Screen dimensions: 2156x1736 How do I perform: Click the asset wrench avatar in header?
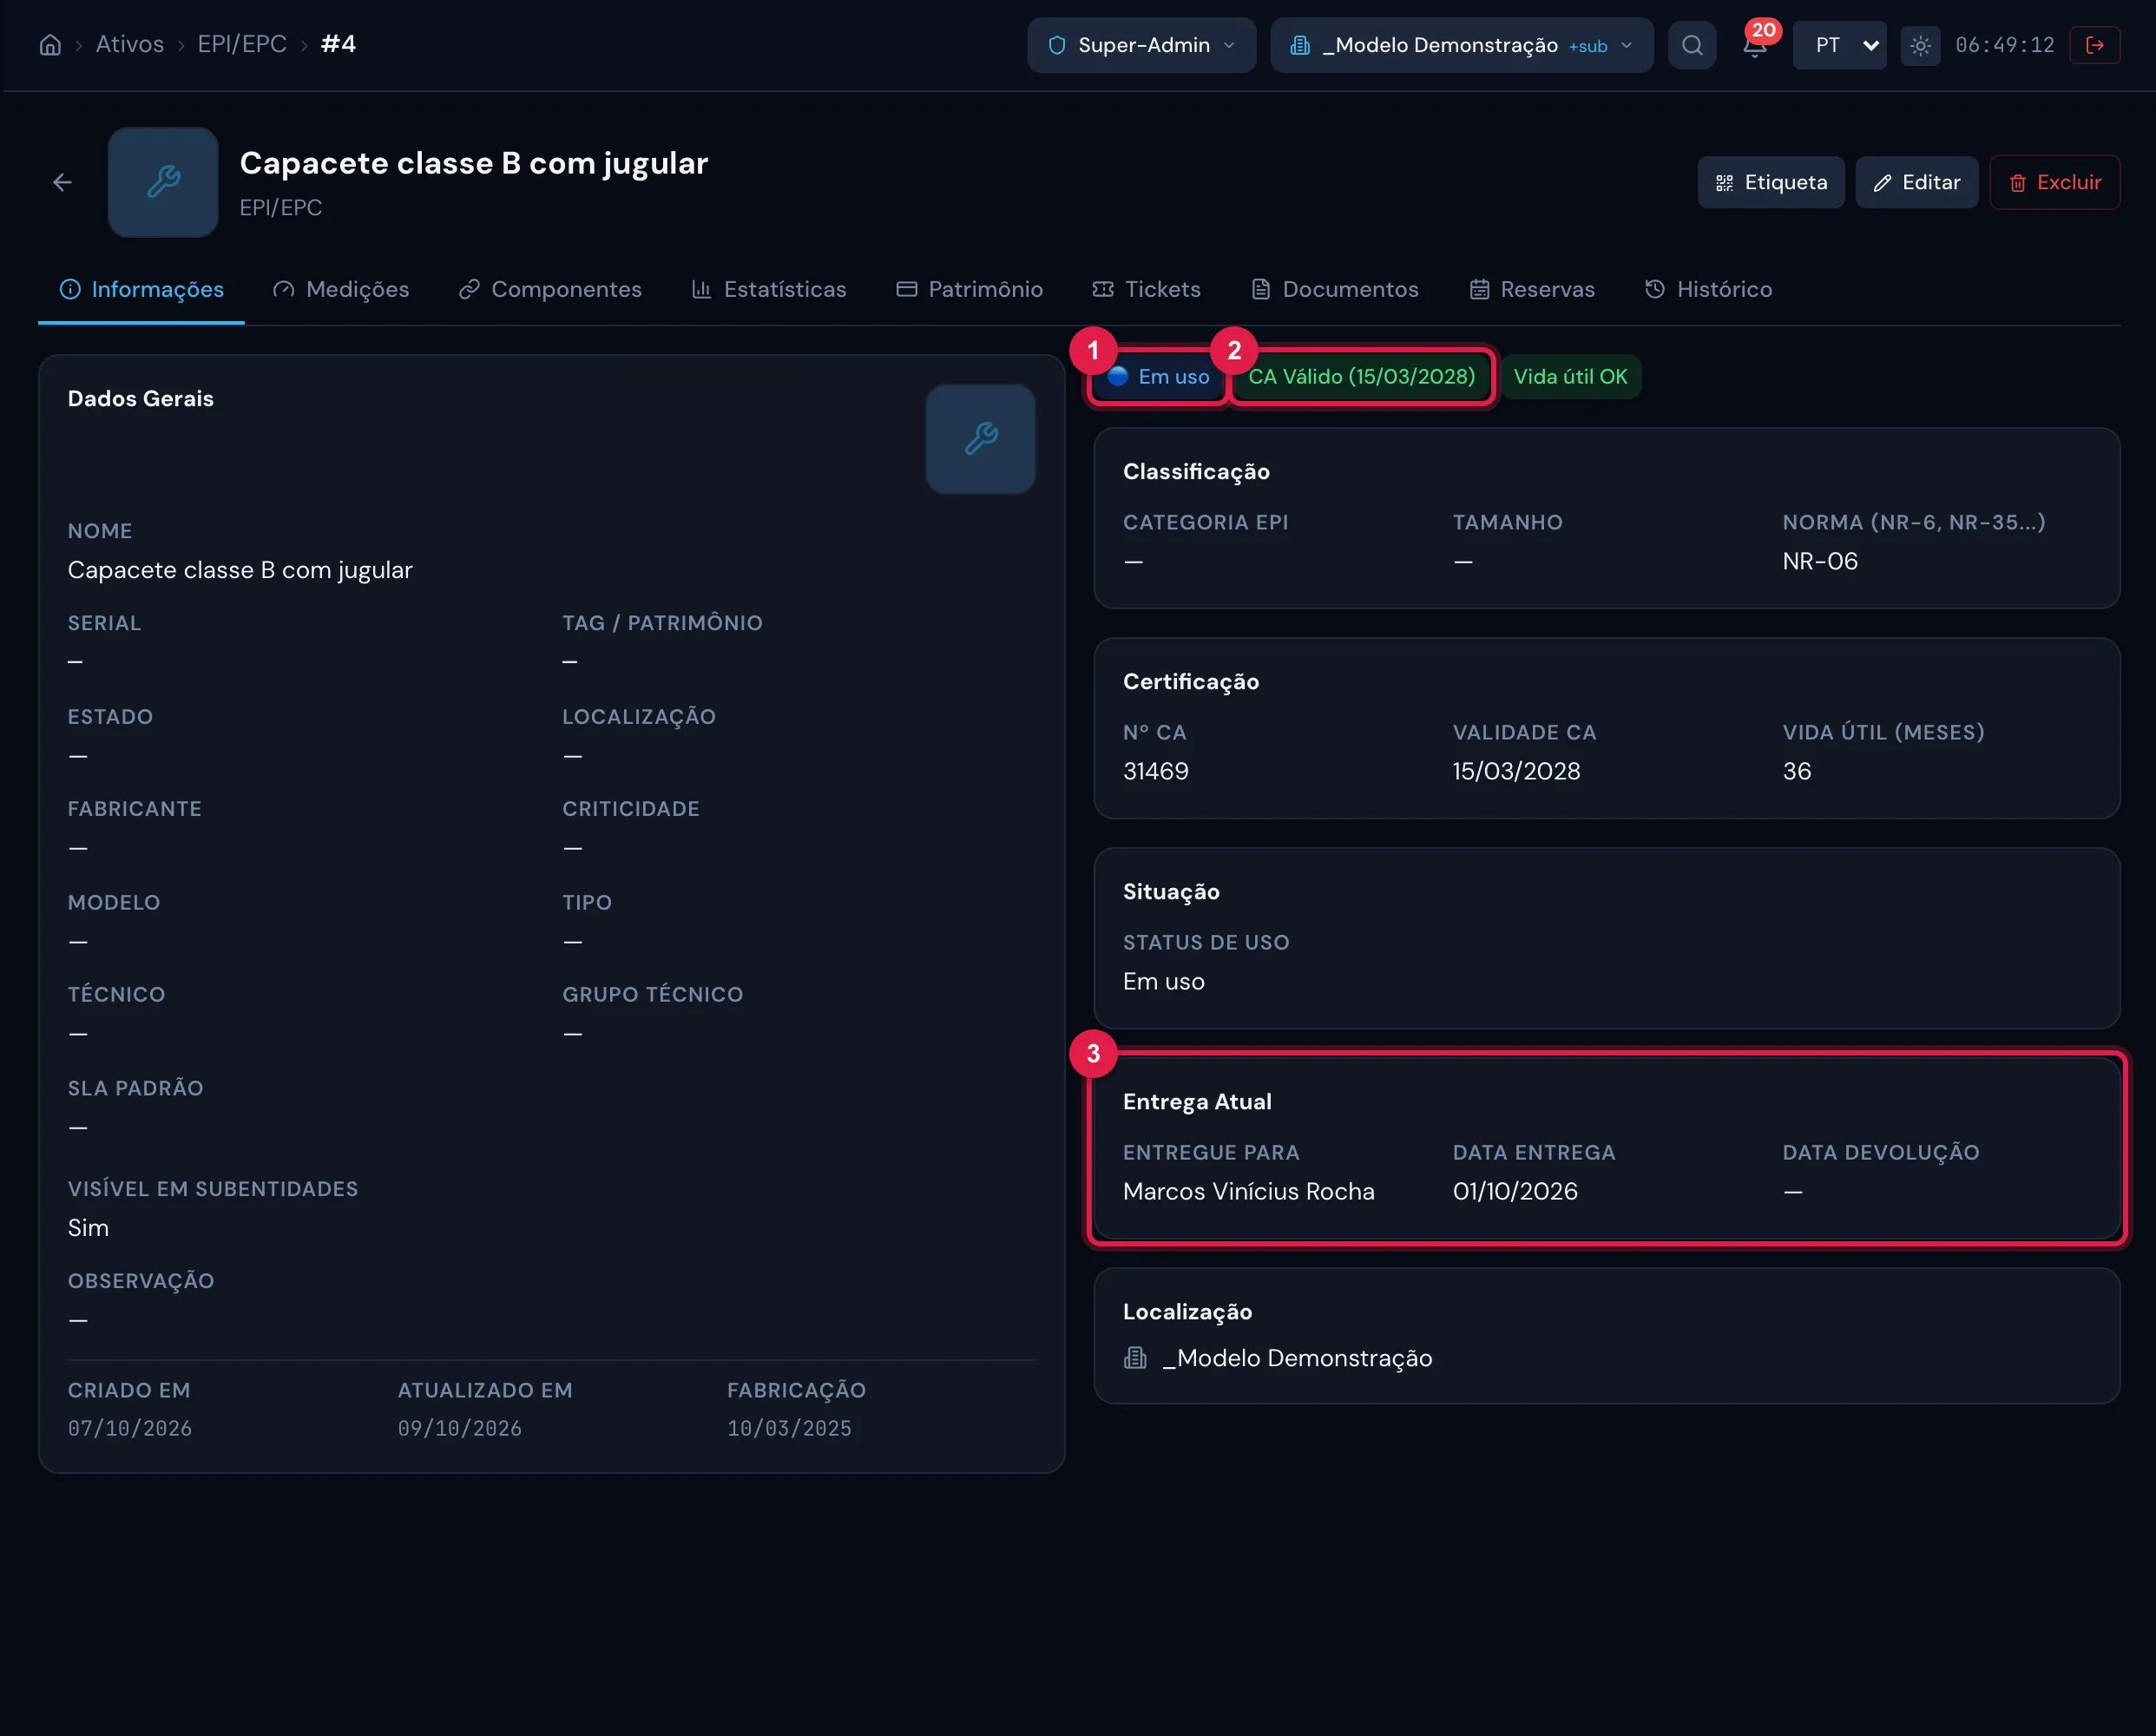(163, 182)
